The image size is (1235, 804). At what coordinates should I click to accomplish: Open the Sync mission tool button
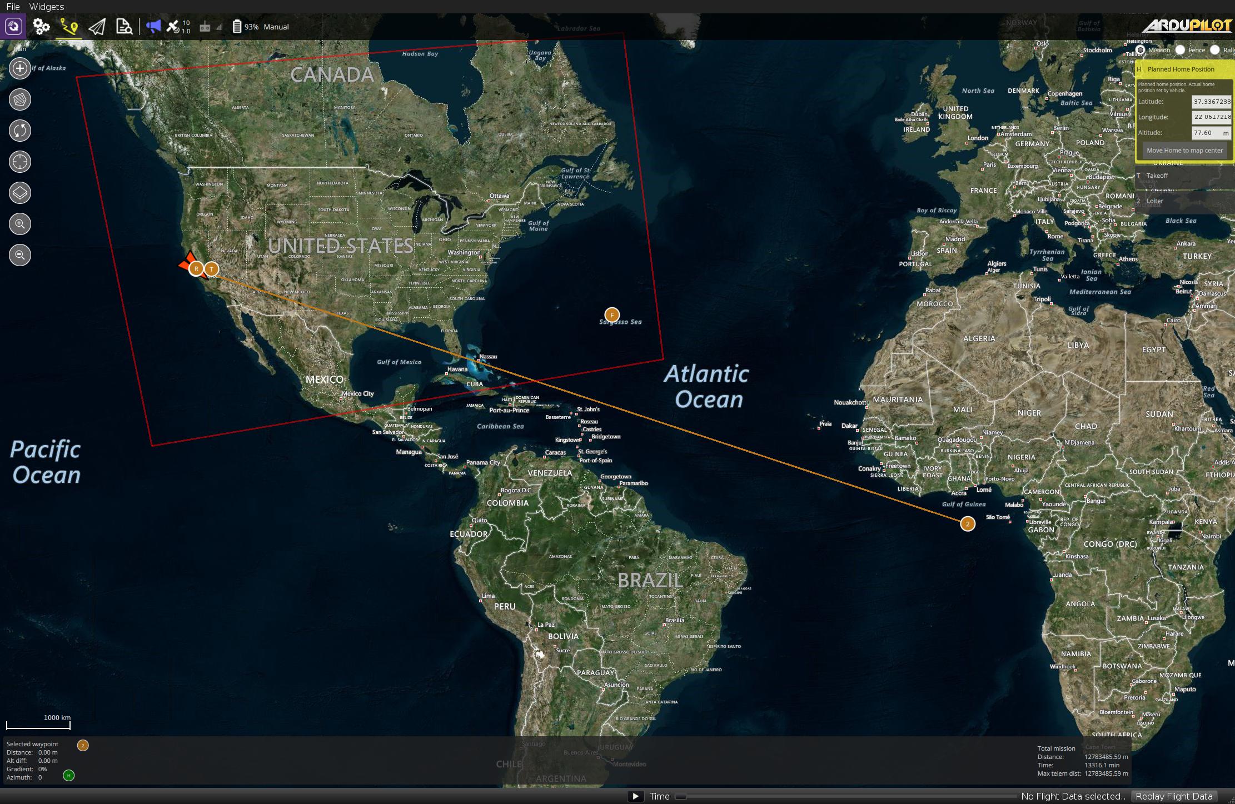pos(20,131)
